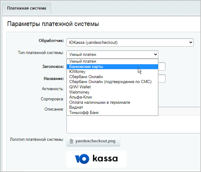Screen dimensions: 201x172
Task: Click the ЮKassa logo preview image
Action: [x=96, y=159]
